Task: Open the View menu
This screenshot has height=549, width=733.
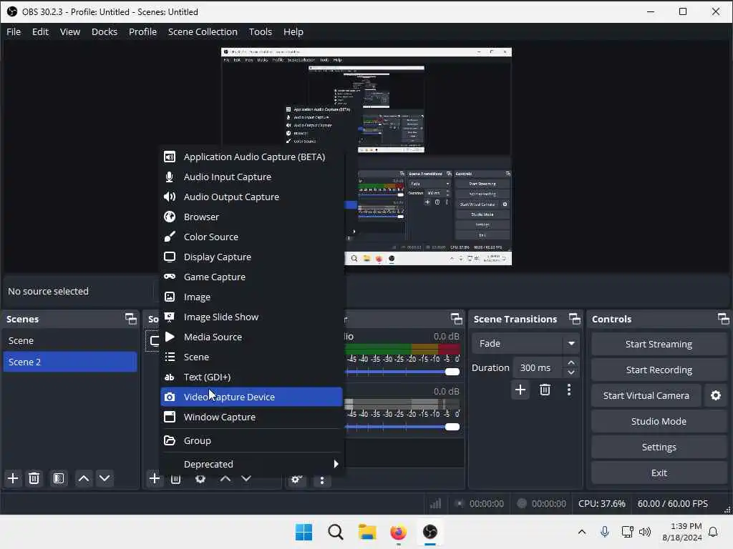Action: pyautogui.click(x=70, y=31)
